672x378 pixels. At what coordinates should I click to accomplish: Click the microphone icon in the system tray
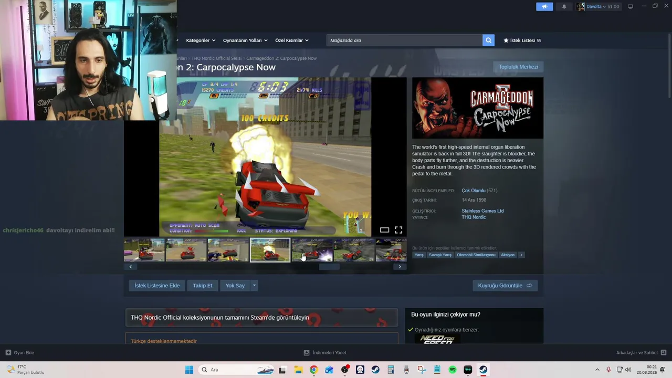[x=608, y=370]
